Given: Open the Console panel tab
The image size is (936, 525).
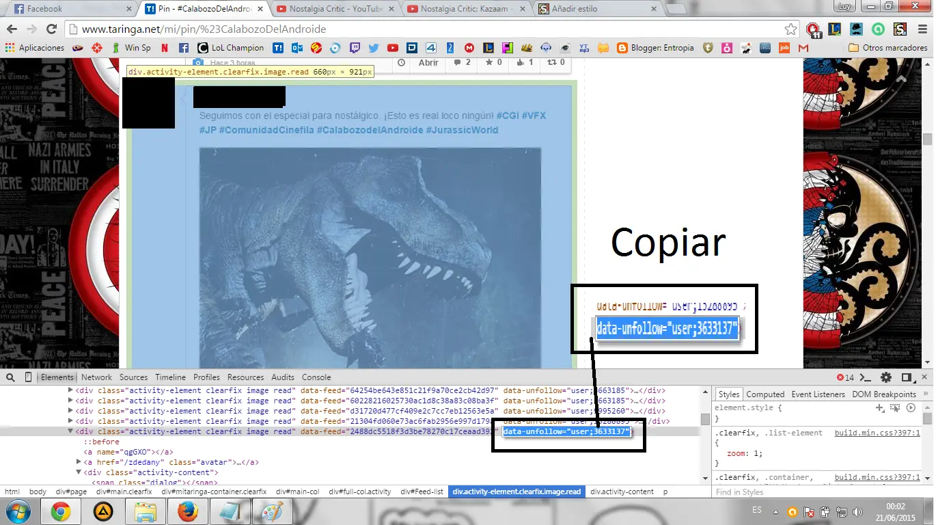Looking at the screenshot, I should (316, 377).
